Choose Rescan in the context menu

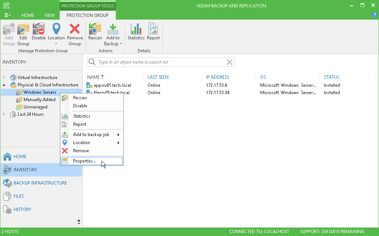[92, 97]
